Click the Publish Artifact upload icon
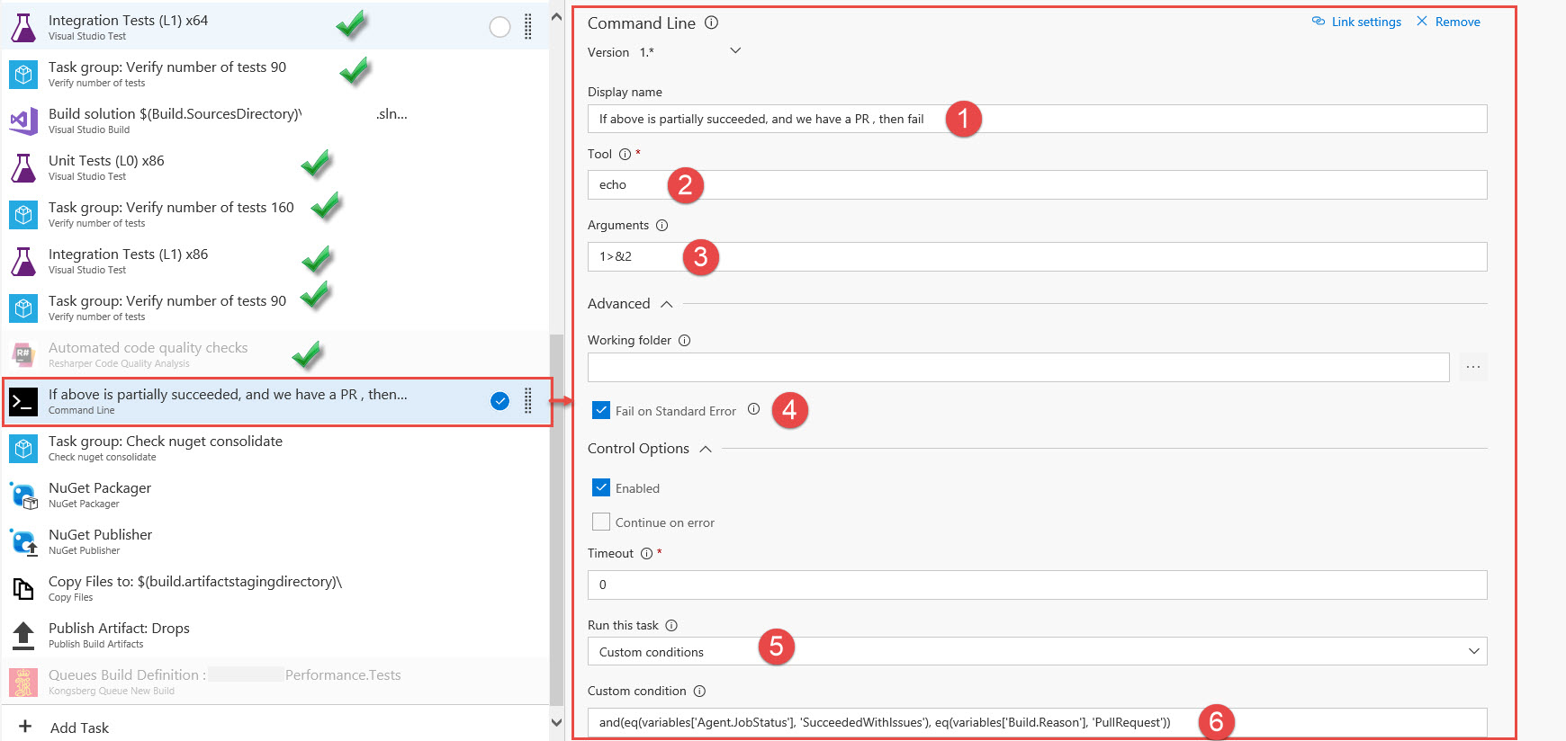Image resolution: width=1566 pixels, height=741 pixels. (23, 635)
